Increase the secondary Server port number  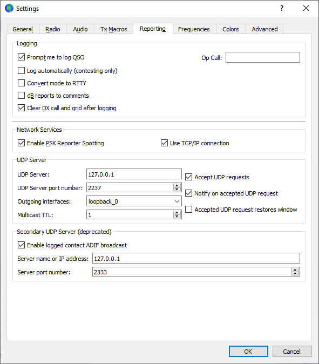point(295,269)
